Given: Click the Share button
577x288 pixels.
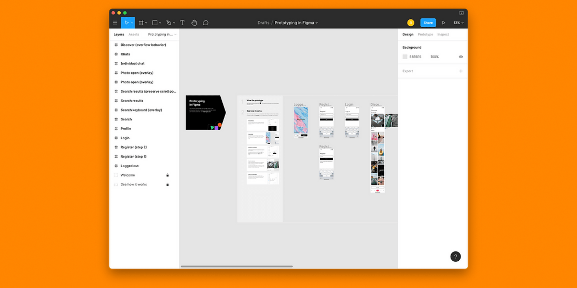Looking at the screenshot, I should click(428, 22).
